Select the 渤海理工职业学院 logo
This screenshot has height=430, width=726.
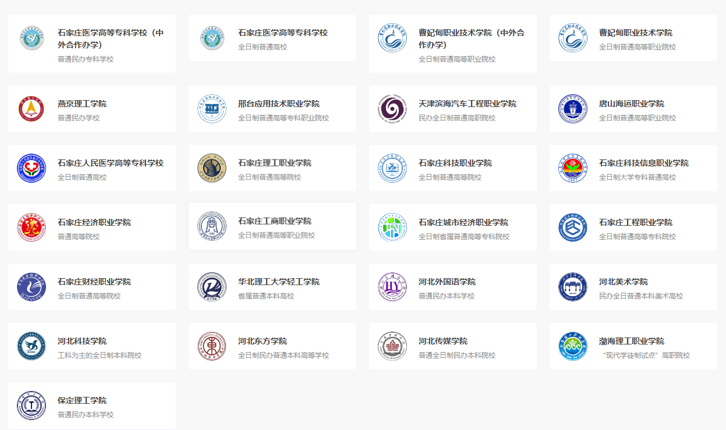[573, 347]
